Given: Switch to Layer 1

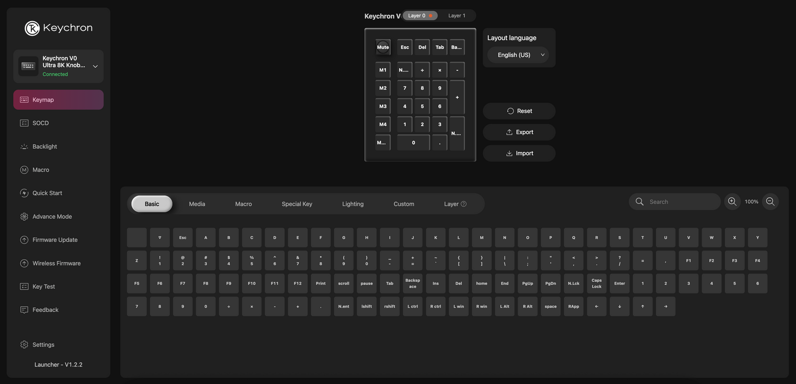Looking at the screenshot, I should point(456,15).
